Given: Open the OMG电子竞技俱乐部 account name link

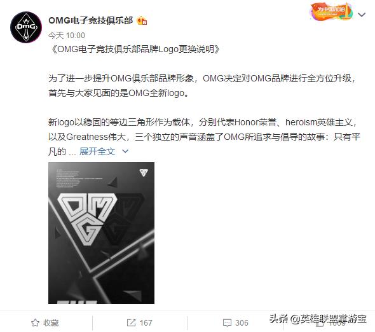Looking at the screenshot, I should tap(91, 20).
